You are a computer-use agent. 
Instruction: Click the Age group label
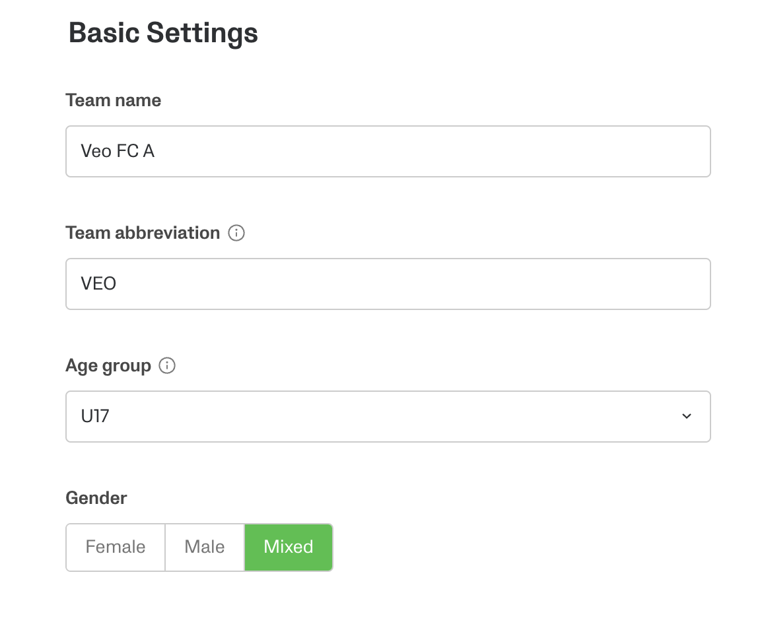(x=108, y=365)
